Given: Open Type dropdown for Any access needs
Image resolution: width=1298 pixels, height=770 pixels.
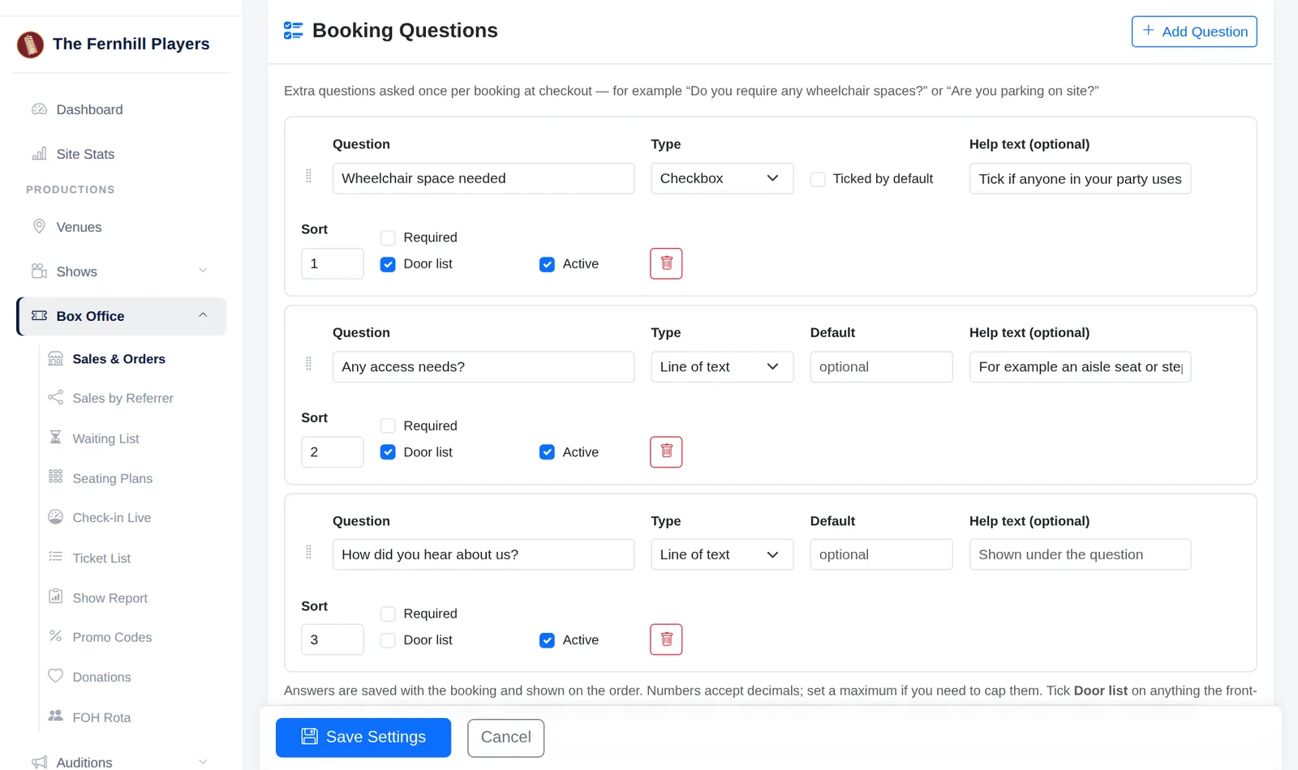Looking at the screenshot, I should [x=722, y=366].
